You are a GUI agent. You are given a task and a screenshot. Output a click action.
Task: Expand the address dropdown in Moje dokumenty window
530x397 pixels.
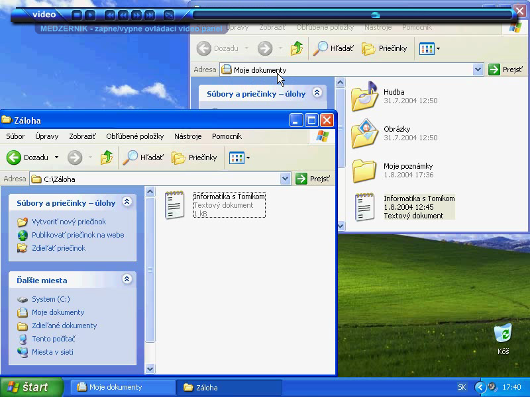tap(478, 70)
